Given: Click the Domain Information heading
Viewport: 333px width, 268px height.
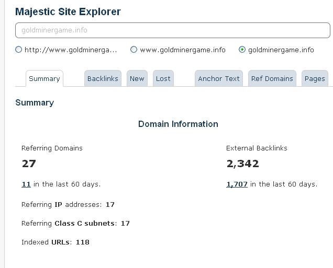Looking at the screenshot, I should (x=178, y=124).
